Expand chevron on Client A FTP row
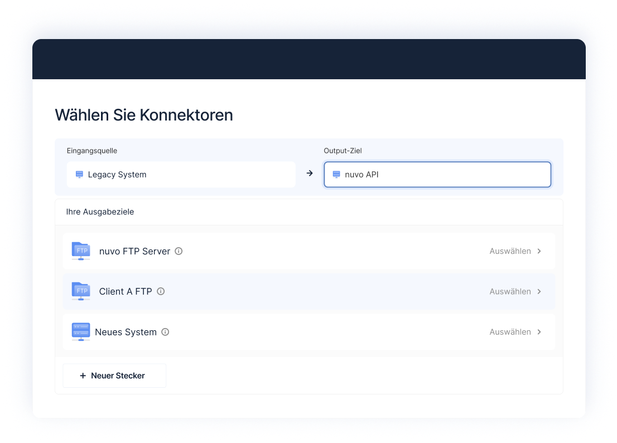The height and width of the screenshot is (443, 617). 539,292
